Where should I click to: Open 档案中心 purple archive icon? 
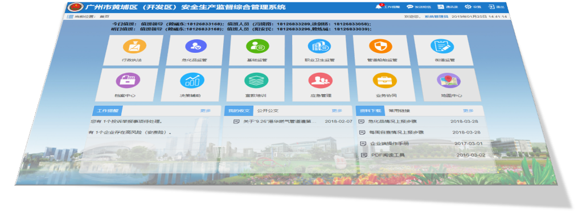(128, 81)
